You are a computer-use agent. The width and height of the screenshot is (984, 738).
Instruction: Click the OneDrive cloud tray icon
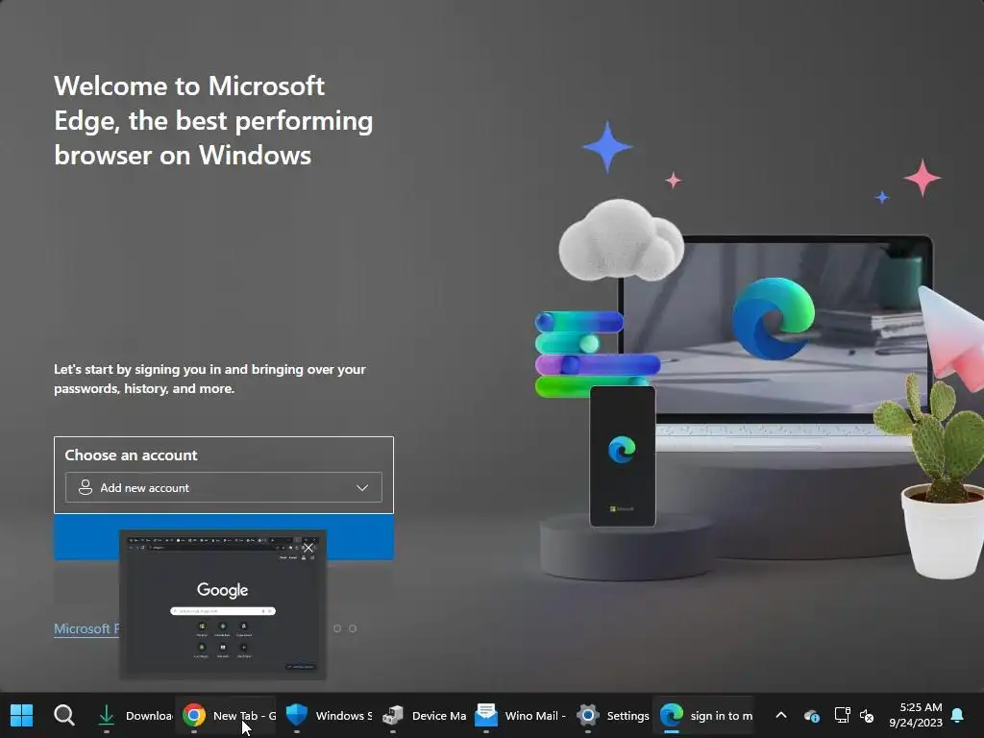pos(811,715)
